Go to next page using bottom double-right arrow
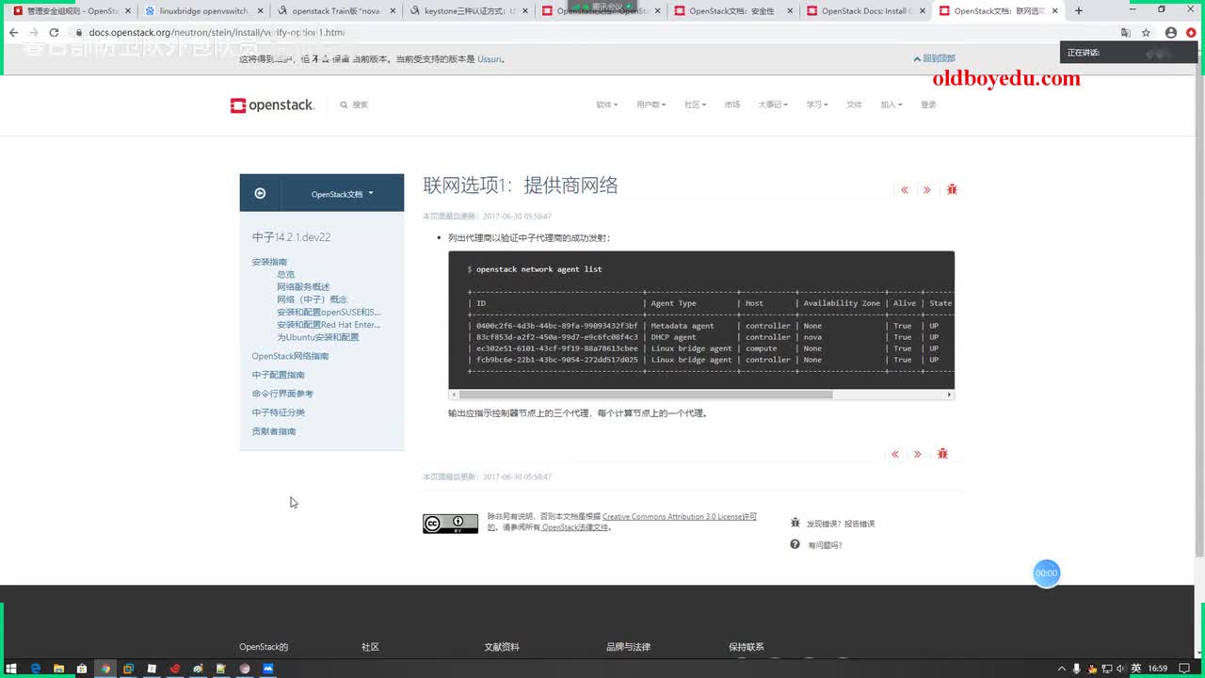This screenshot has height=678, width=1205. (x=918, y=455)
